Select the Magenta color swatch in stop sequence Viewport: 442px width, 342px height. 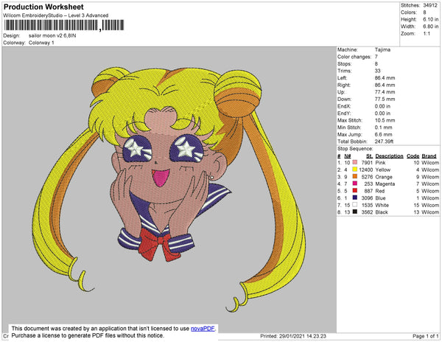[355, 184]
